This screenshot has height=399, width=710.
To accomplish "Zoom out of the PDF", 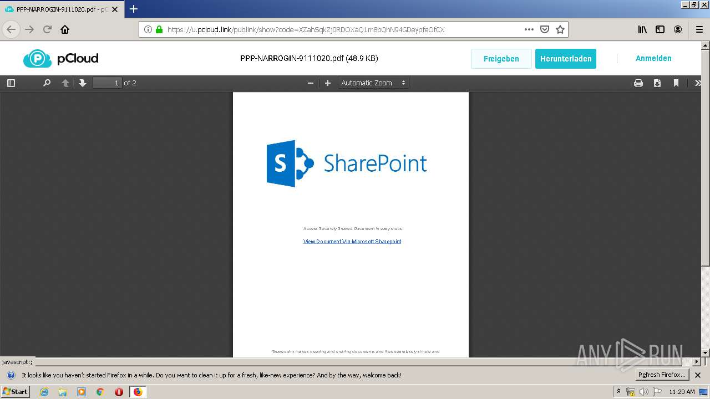I will point(311,83).
